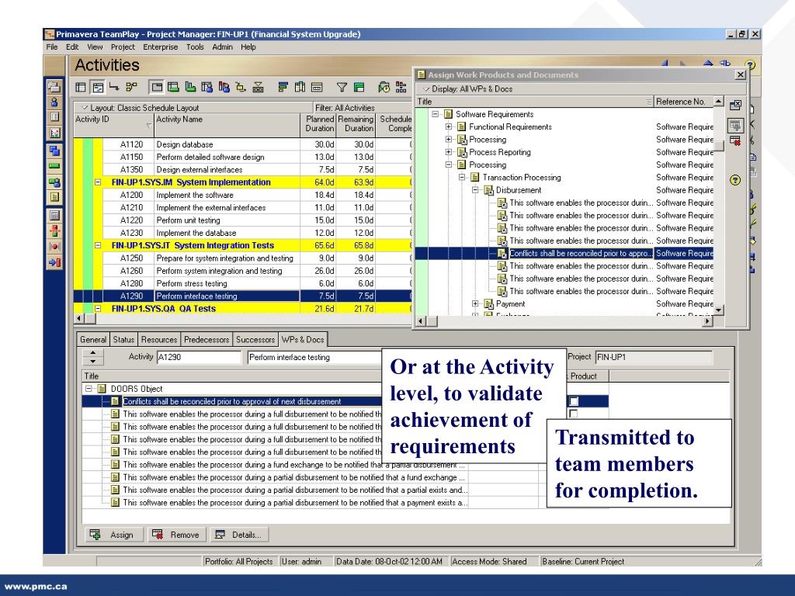Show Activity Network view toolbar icon

coord(131,87)
